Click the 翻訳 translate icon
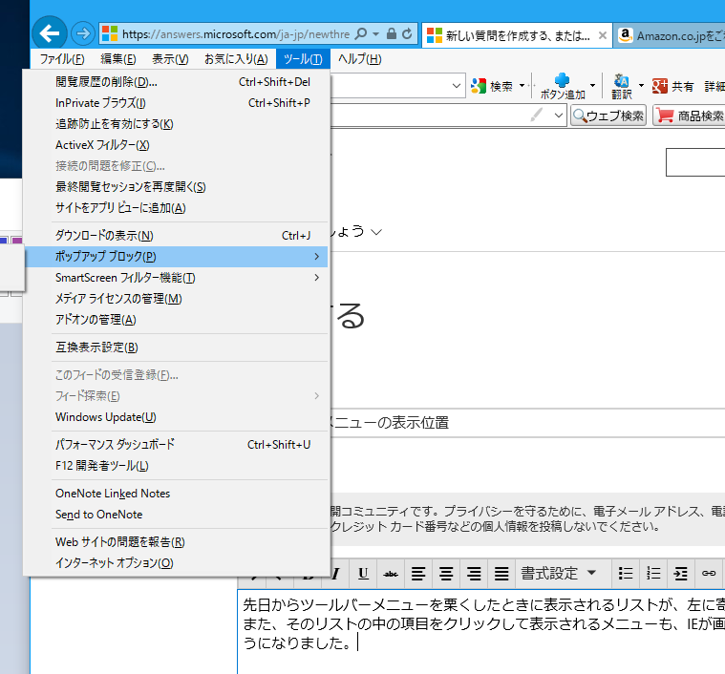Viewport: 725px width, 674px height. 622,82
